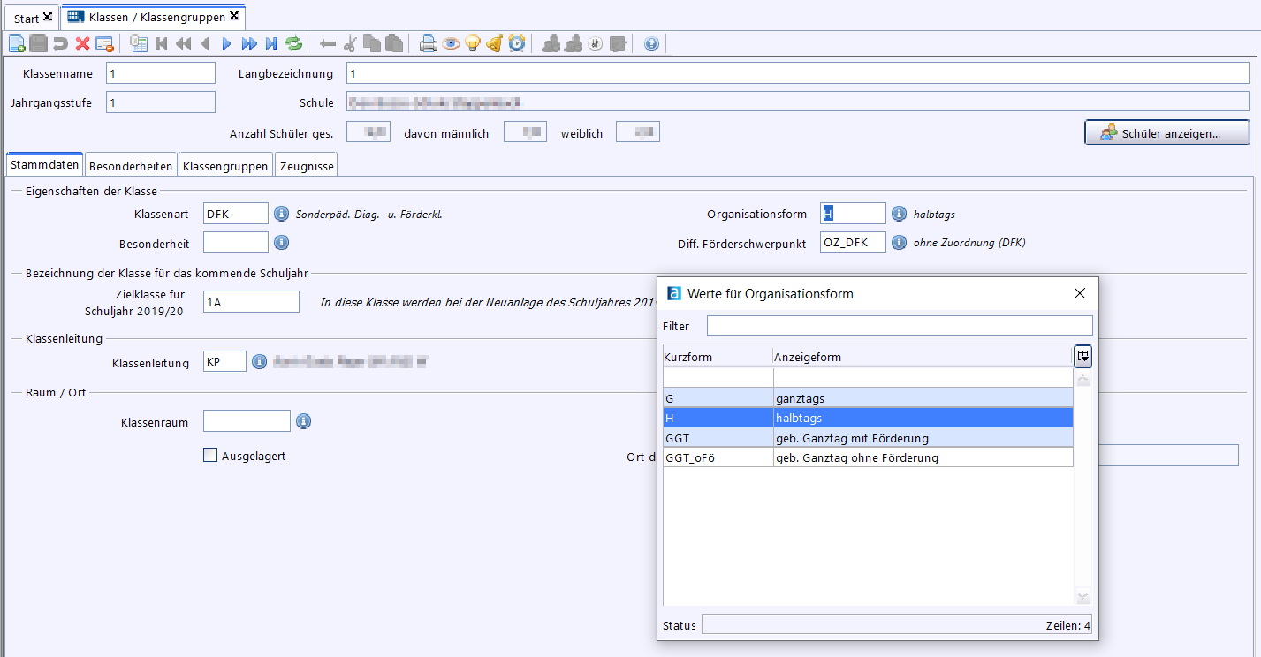Select 'geb. Ganztag mit Förderung' row
1261x657 pixels.
868,438
